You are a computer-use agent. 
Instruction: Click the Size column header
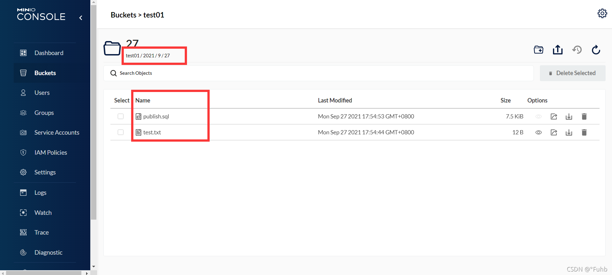pyautogui.click(x=505, y=100)
